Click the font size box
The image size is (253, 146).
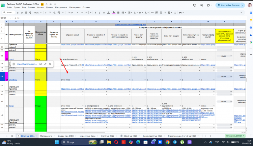(86, 12)
